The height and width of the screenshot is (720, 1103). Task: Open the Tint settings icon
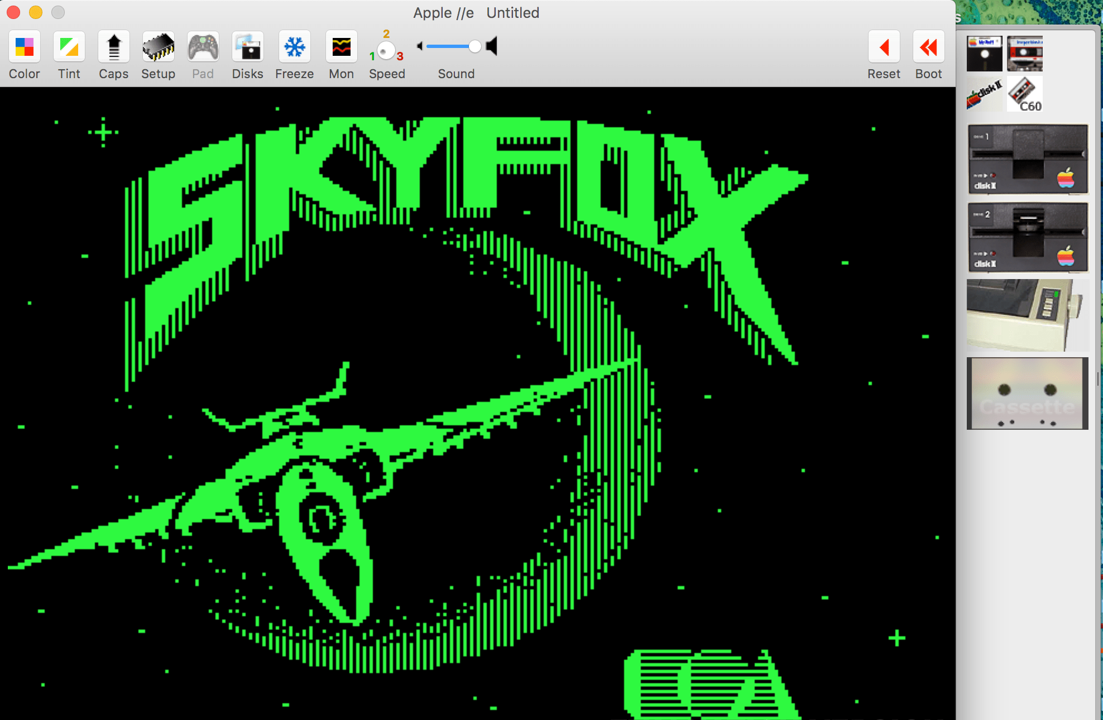coord(69,47)
